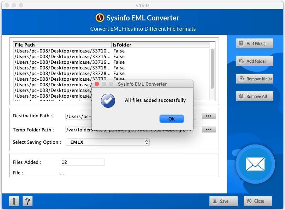The image size is (285, 210).
Task: Open the help question mark icon
Action: click(x=28, y=201)
